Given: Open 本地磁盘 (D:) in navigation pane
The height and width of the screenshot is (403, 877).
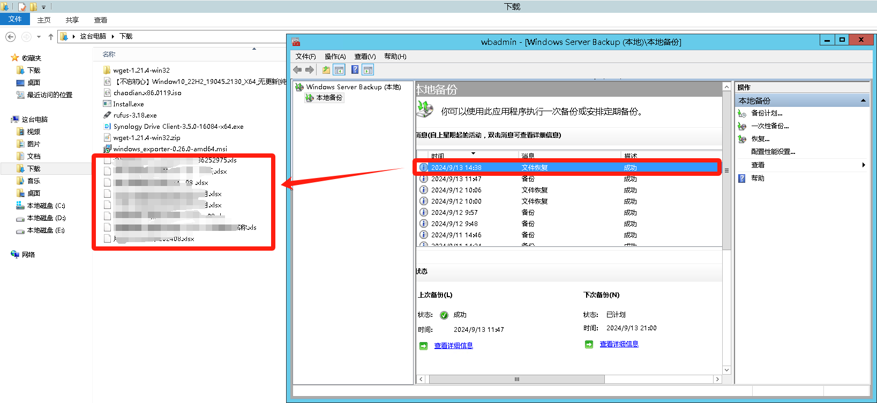Looking at the screenshot, I should pyautogui.click(x=46, y=218).
